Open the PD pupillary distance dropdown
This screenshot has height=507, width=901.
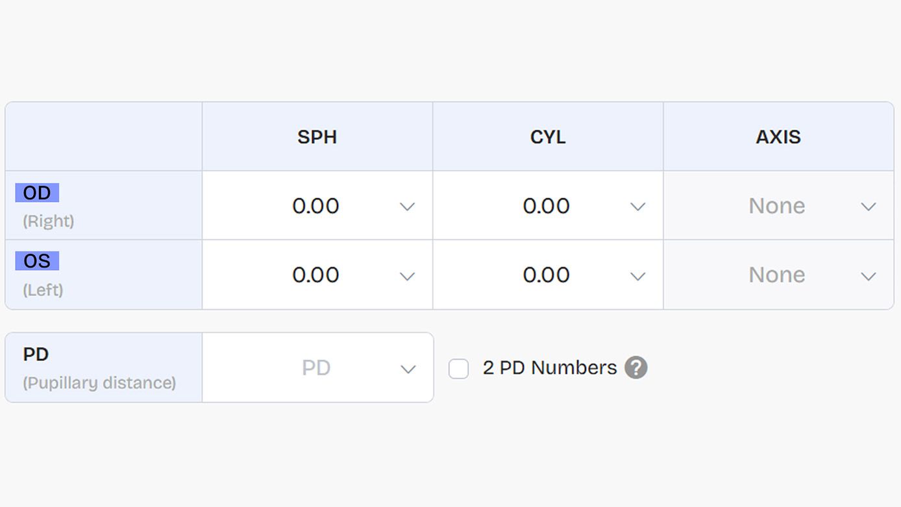(x=318, y=367)
